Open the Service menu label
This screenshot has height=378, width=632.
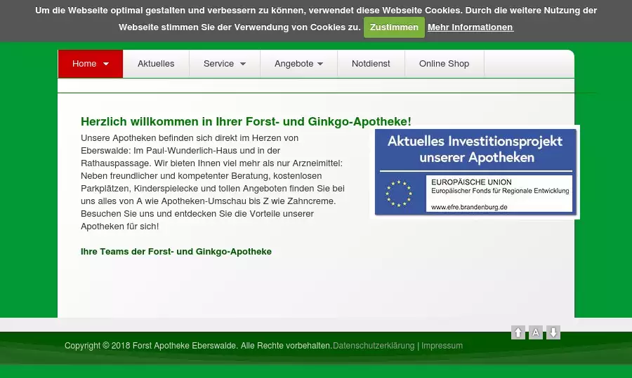pyautogui.click(x=218, y=64)
